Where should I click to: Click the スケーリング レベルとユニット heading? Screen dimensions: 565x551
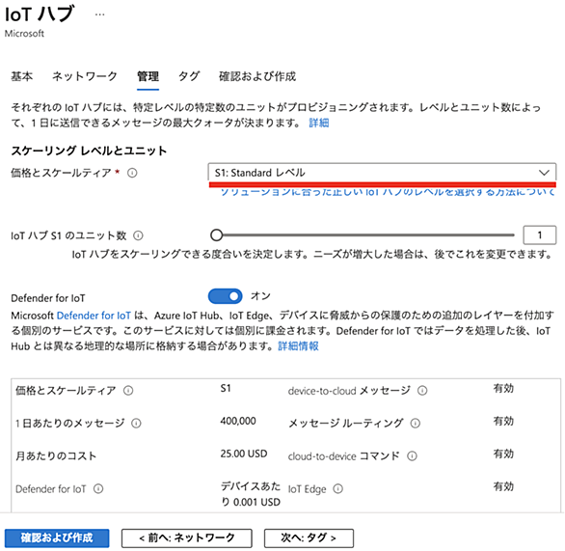89,151
